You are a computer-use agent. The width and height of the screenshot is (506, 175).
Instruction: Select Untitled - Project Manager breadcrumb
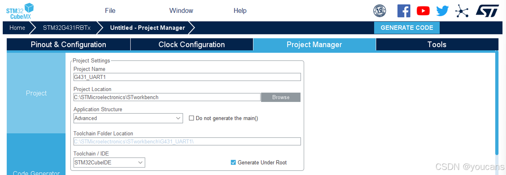click(148, 28)
